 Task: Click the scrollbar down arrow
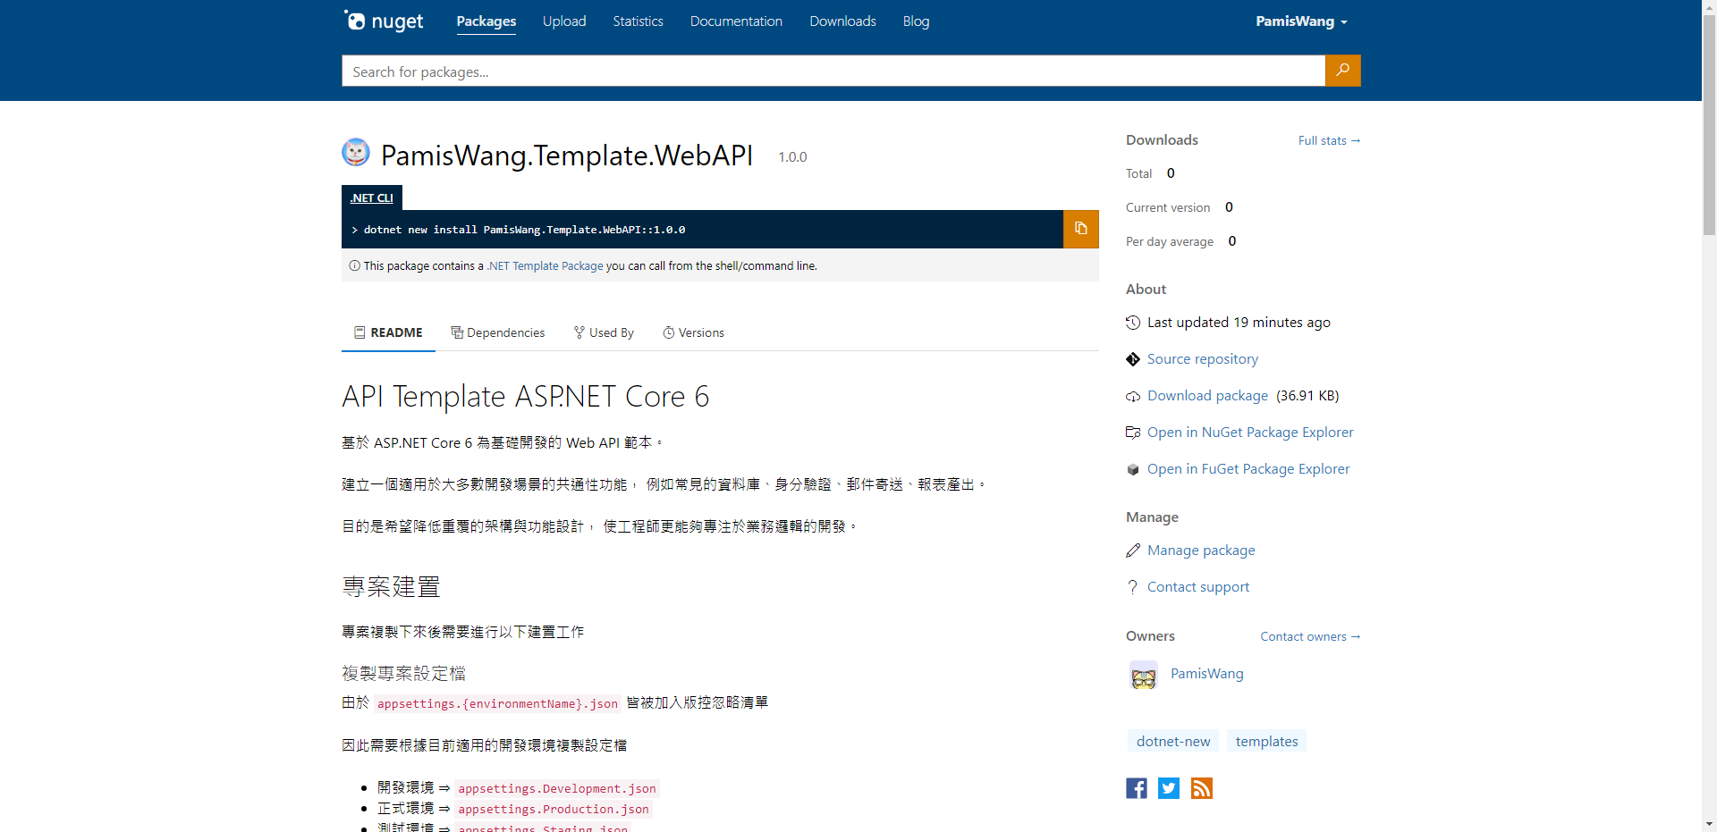point(1709,824)
